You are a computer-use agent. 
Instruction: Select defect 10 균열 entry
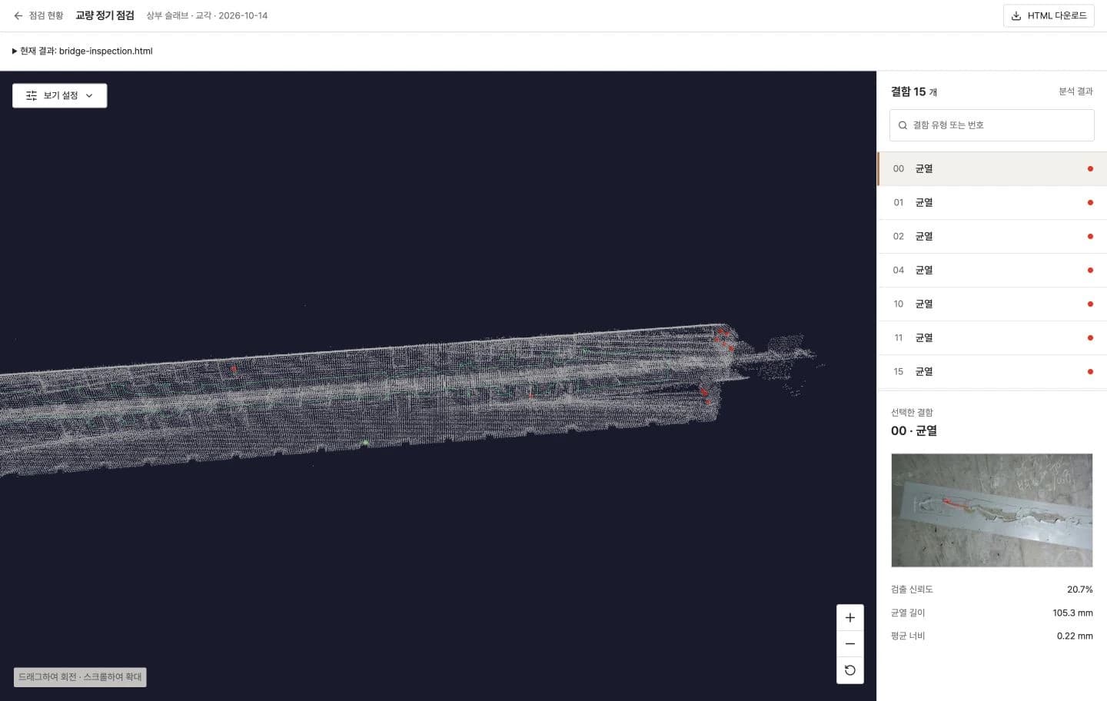click(x=992, y=304)
